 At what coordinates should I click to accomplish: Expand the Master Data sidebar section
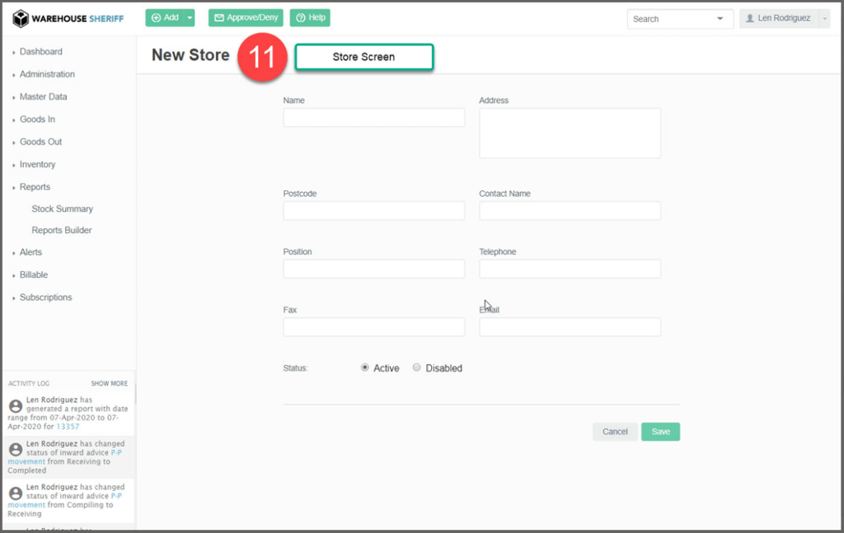[43, 96]
